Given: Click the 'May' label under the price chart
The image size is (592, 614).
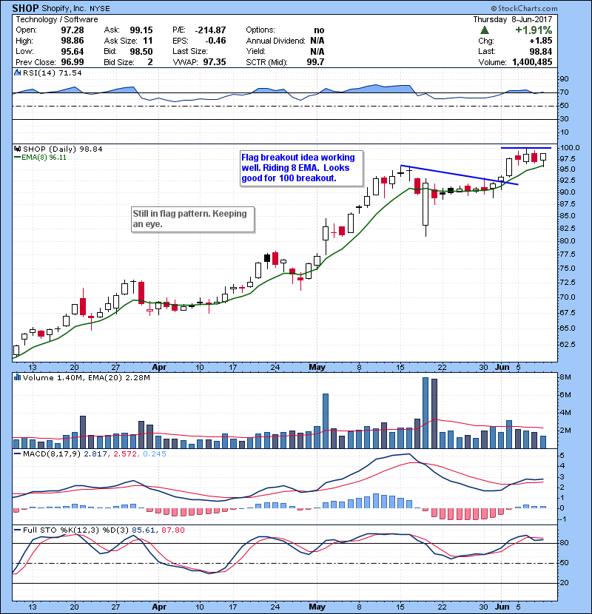Looking at the screenshot, I should click(317, 368).
